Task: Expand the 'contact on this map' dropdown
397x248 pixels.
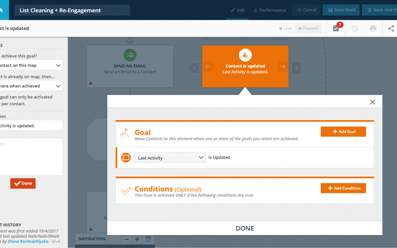Action: [x=31, y=65]
